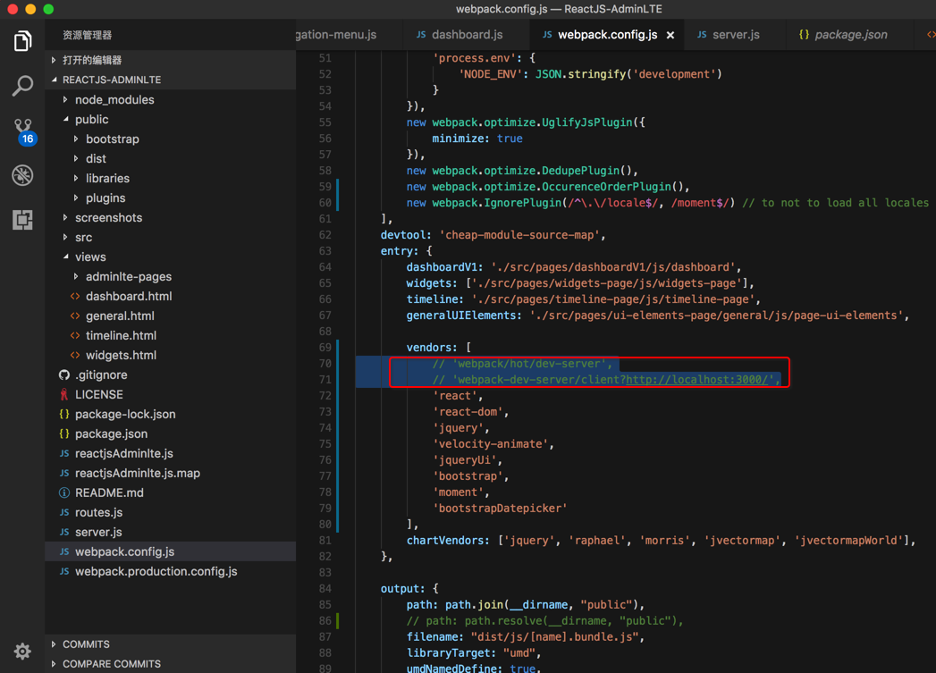The width and height of the screenshot is (936, 673).
Task: Open webpack.production.config.js file
Action: pos(156,572)
